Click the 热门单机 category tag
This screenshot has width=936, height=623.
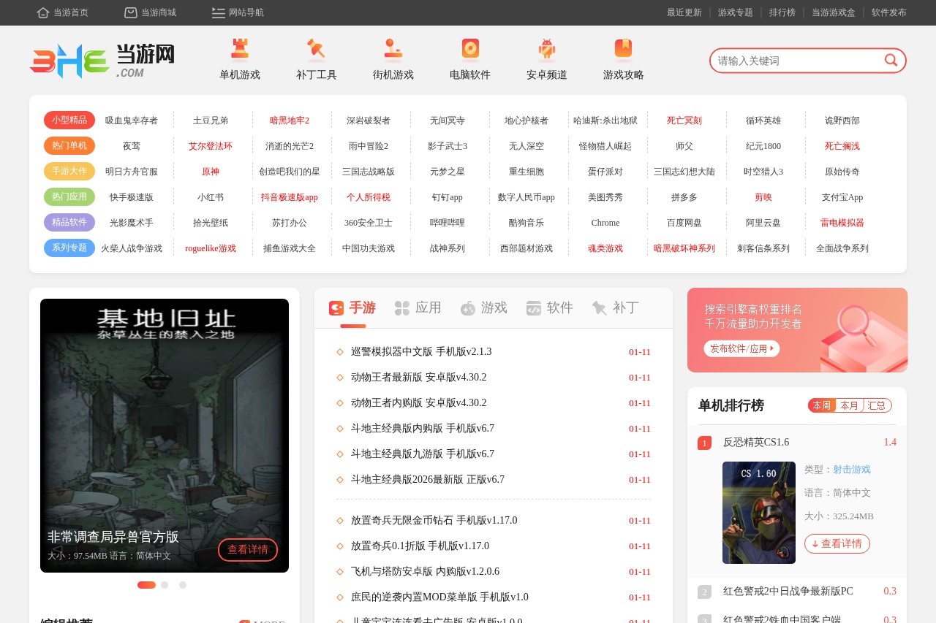pyautogui.click(x=69, y=145)
